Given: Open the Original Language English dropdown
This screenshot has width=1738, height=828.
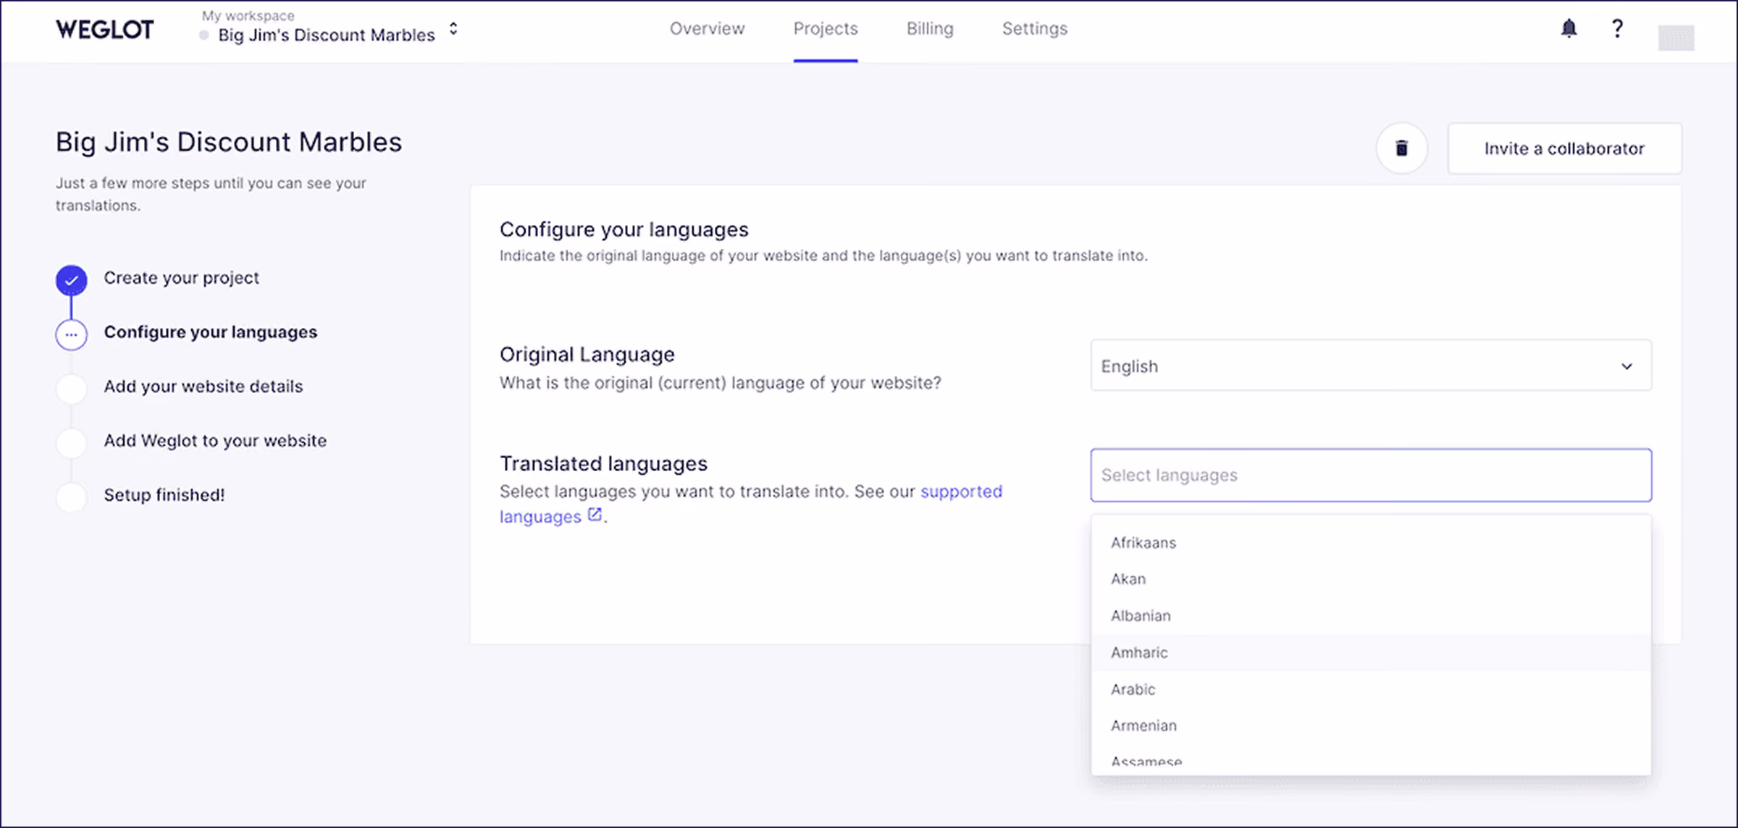Looking at the screenshot, I should pyautogui.click(x=1371, y=366).
